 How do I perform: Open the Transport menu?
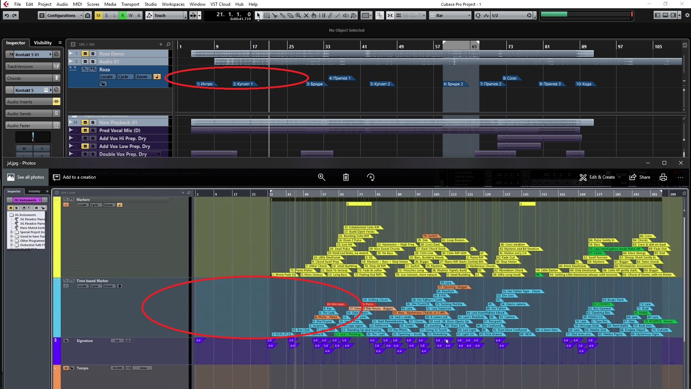[x=130, y=4]
